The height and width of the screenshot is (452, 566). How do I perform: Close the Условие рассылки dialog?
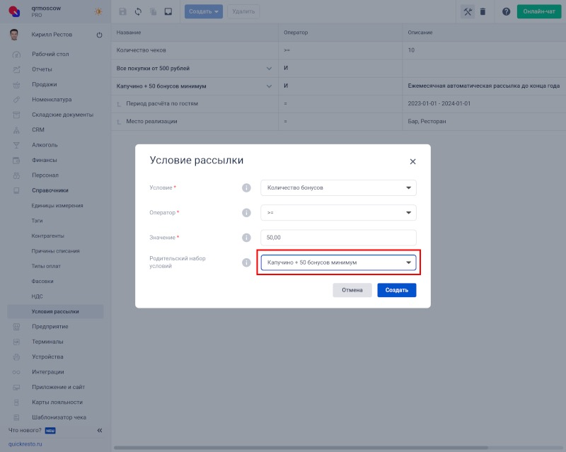pyautogui.click(x=412, y=161)
